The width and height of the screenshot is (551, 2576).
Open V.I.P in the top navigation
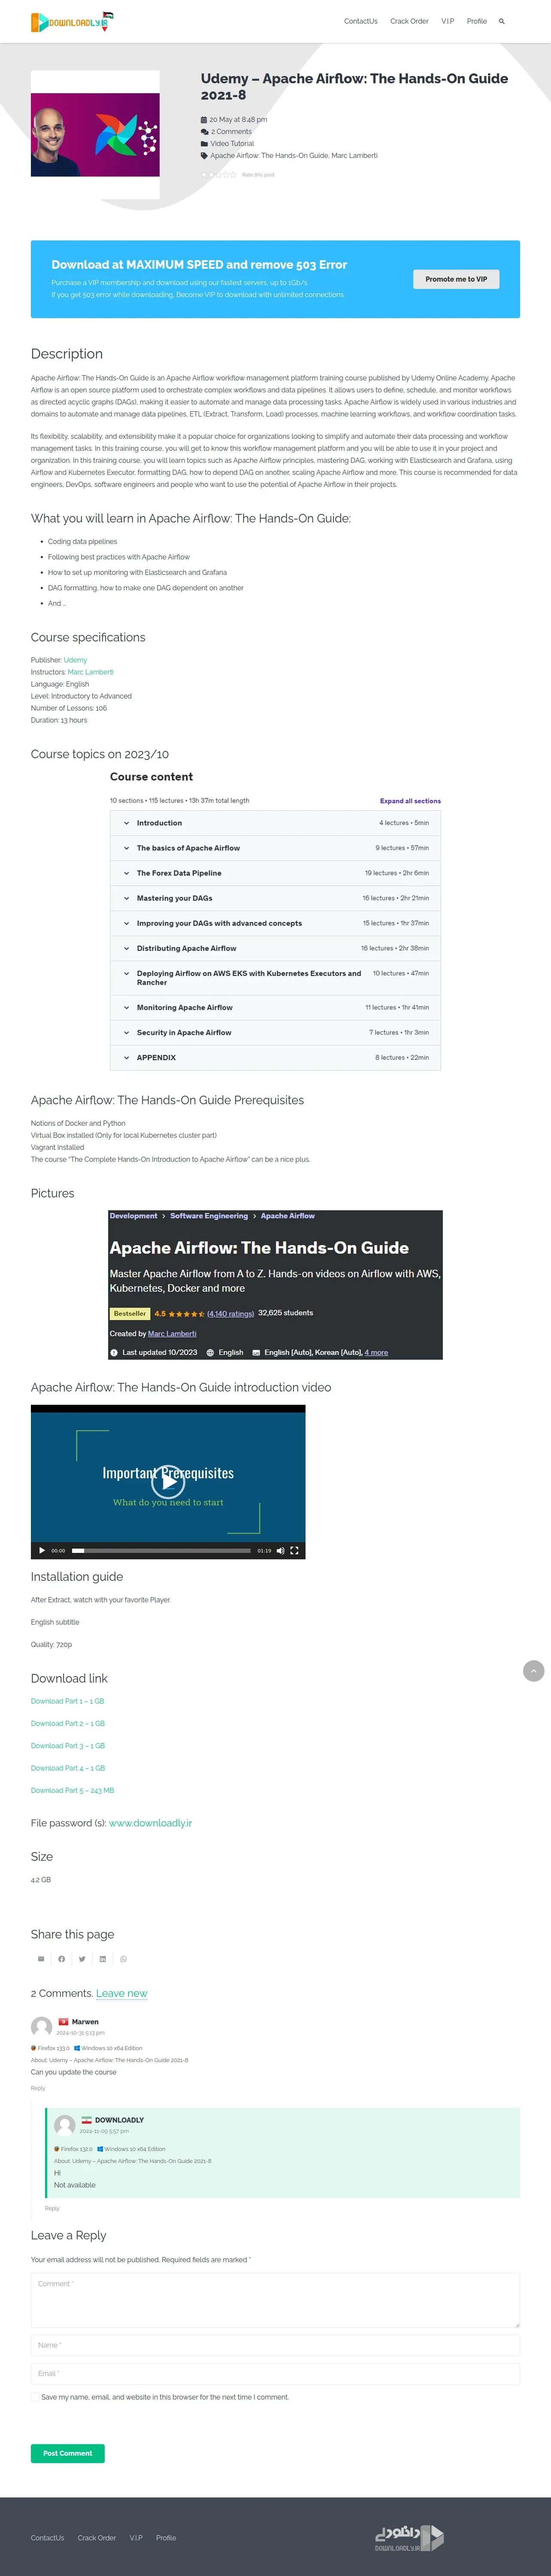448,21
